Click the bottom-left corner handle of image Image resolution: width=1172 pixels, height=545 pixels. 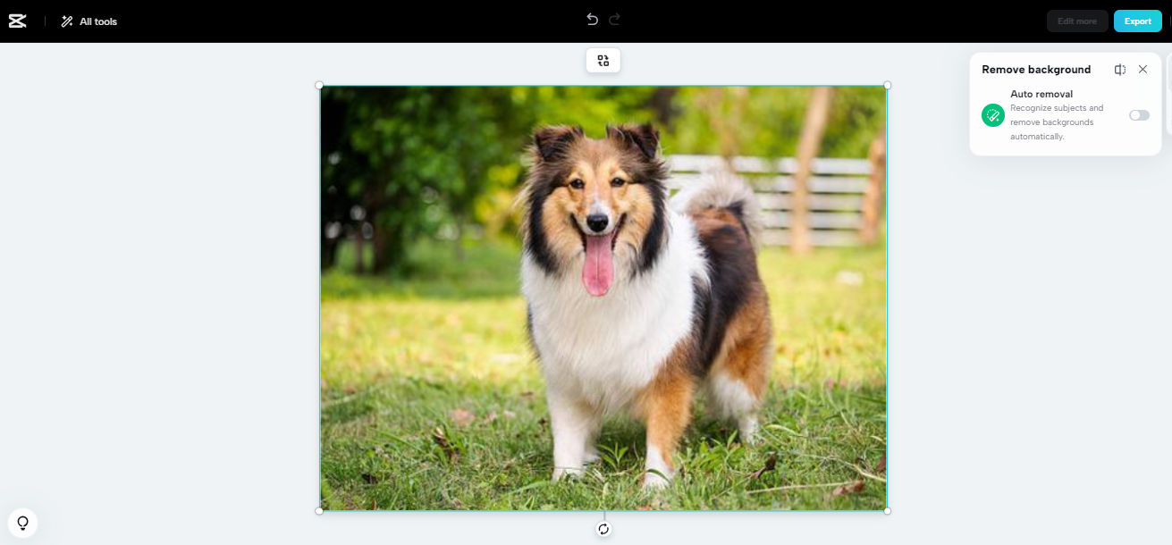320,511
